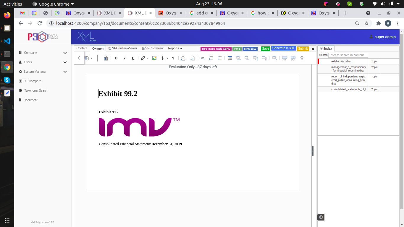Insert a bulleted list
Image resolution: width=404 pixels, height=227 pixels.
219,58
